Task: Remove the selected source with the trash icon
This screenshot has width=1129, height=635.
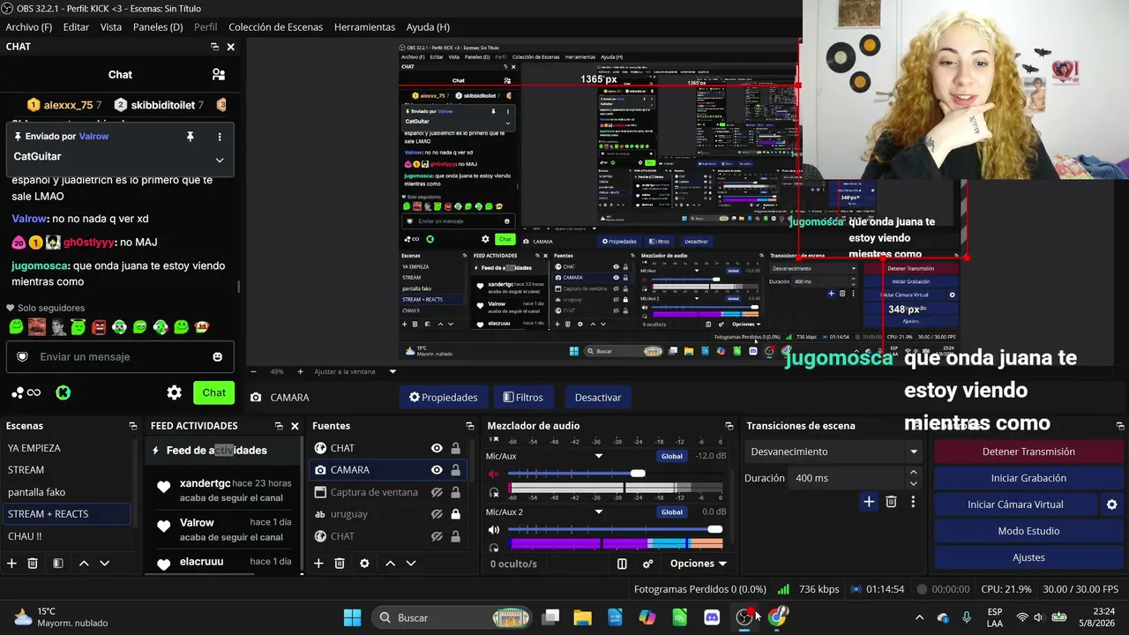Action: (340, 564)
